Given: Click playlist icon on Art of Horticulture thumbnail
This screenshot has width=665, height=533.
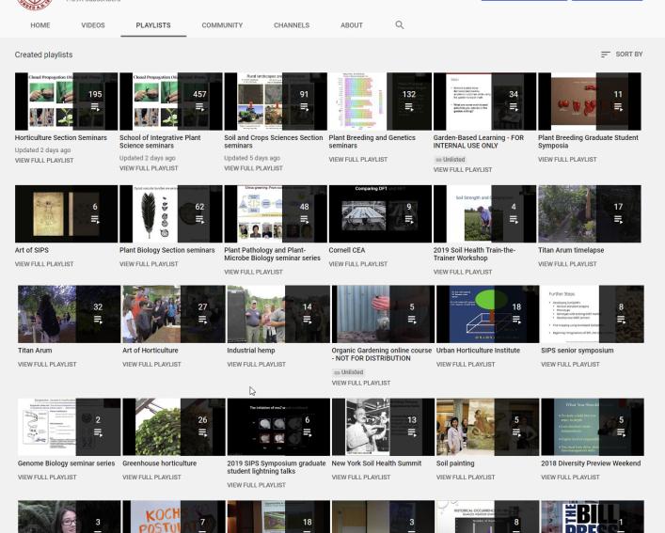Looking at the screenshot, I should pos(203,320).
